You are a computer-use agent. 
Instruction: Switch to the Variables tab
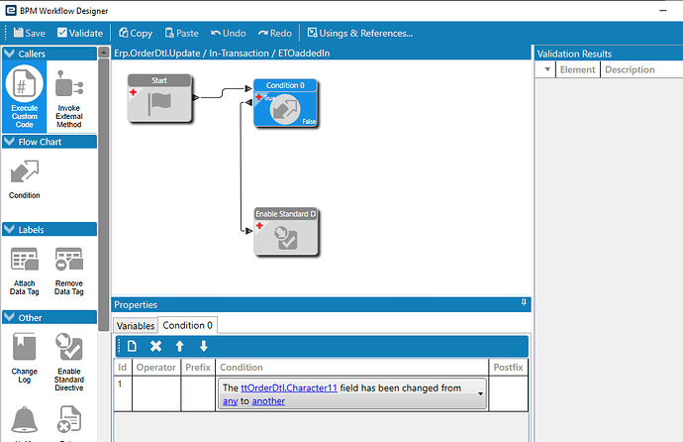tap(136, 326)
